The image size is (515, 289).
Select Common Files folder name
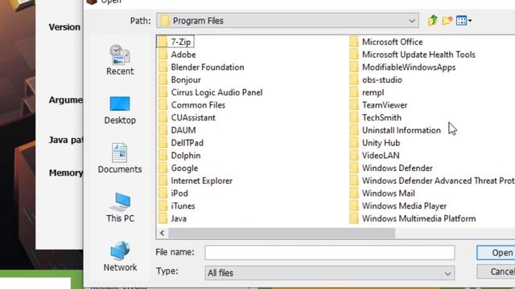point(198,105)
